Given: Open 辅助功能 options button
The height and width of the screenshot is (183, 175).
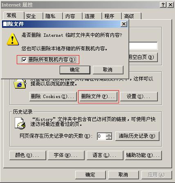Looking at the screenshot, I should [144, 155].
